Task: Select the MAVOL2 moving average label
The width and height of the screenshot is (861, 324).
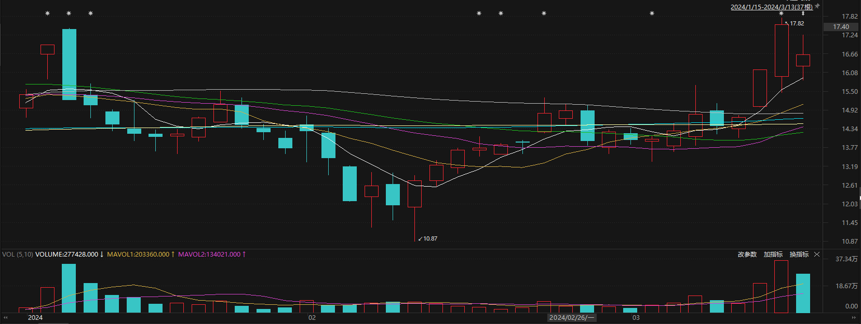Action: (209, 255)
